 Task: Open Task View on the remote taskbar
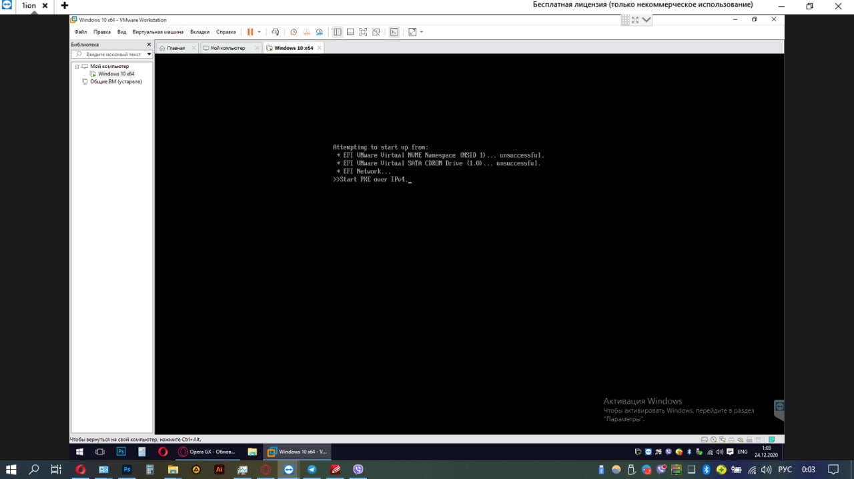[x=100, y=452]
